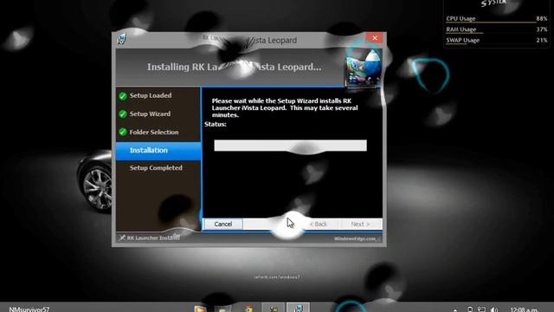Click the taskbar clock showing 12:08 a.m.
This screenshot has width=554, height=312.
pyautogui.click(x=524, y=309)
